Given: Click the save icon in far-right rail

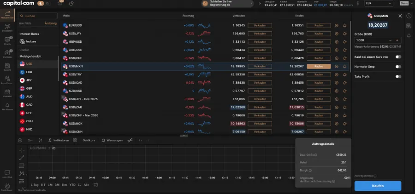Looking at the screenshot, I should click(x=409, y=26).
